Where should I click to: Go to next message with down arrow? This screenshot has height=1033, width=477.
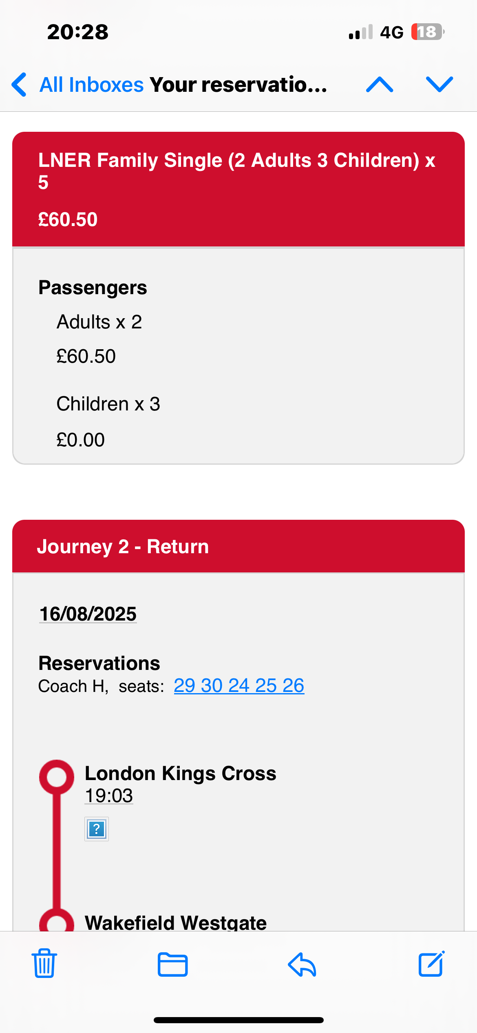[x=439, y=84]
